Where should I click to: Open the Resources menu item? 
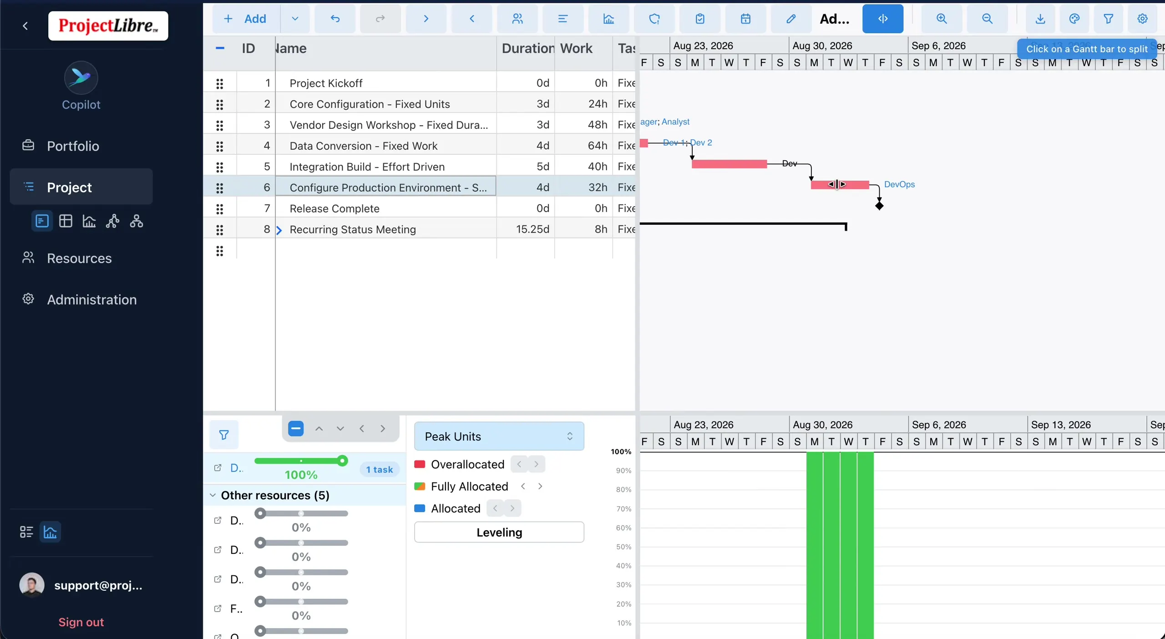click(x=81, y=258)
